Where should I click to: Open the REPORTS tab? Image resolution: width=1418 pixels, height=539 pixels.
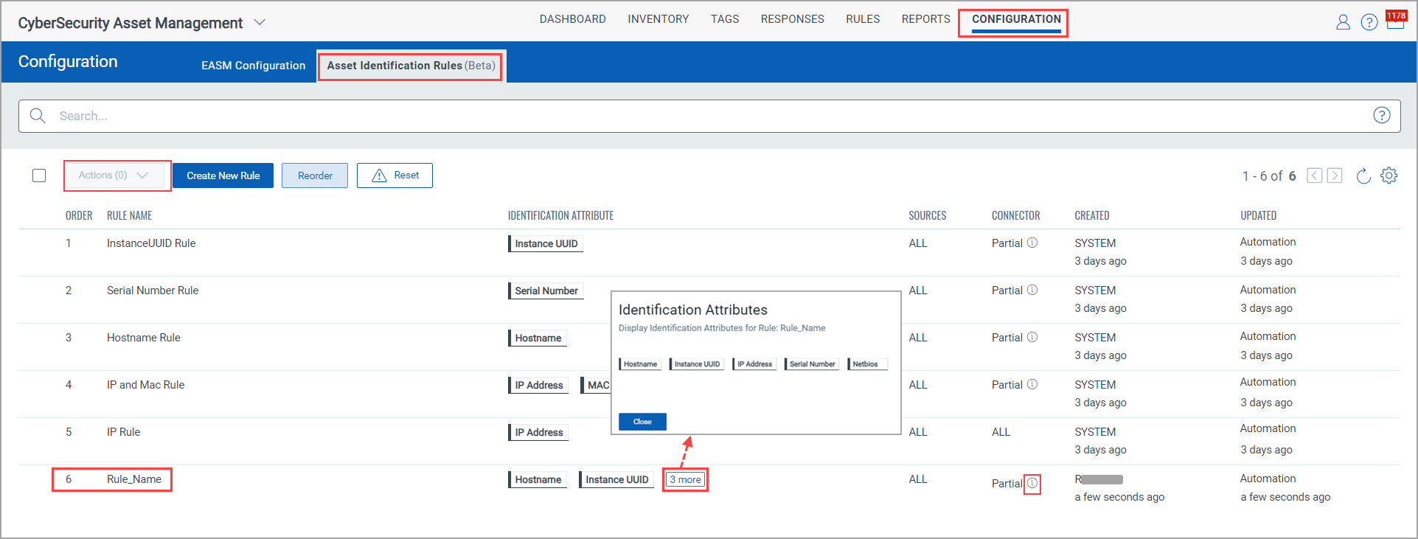926,19
